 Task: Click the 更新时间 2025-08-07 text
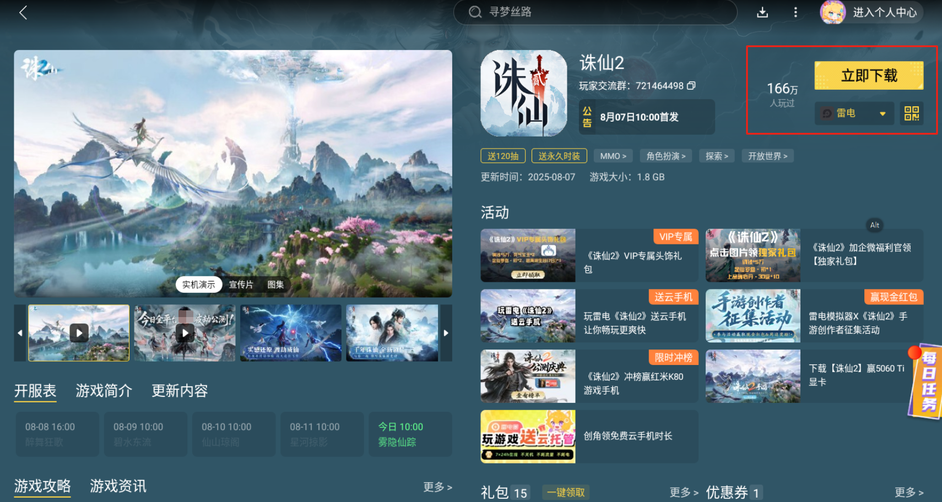click(528, 177)
